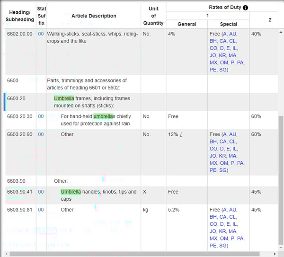Click stat suffix 00 for 6602.00.00
The width and height of the screenshot is (284, 257).
point(41,34)
